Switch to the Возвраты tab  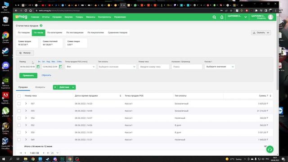[x=40, y=87]
